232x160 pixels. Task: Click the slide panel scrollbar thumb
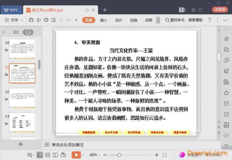39,65
